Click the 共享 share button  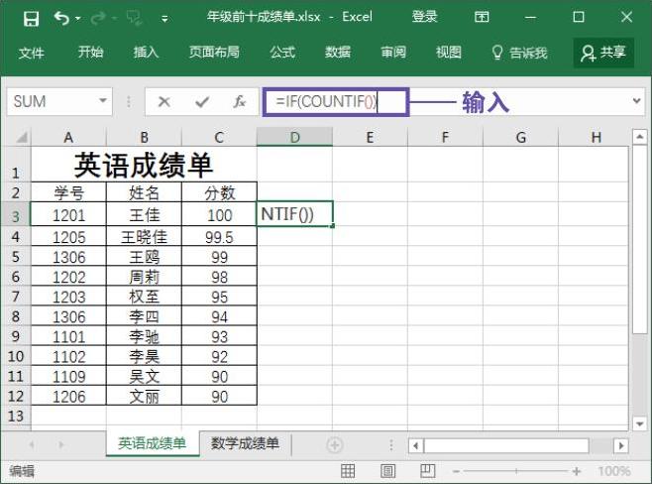point(603,53)
